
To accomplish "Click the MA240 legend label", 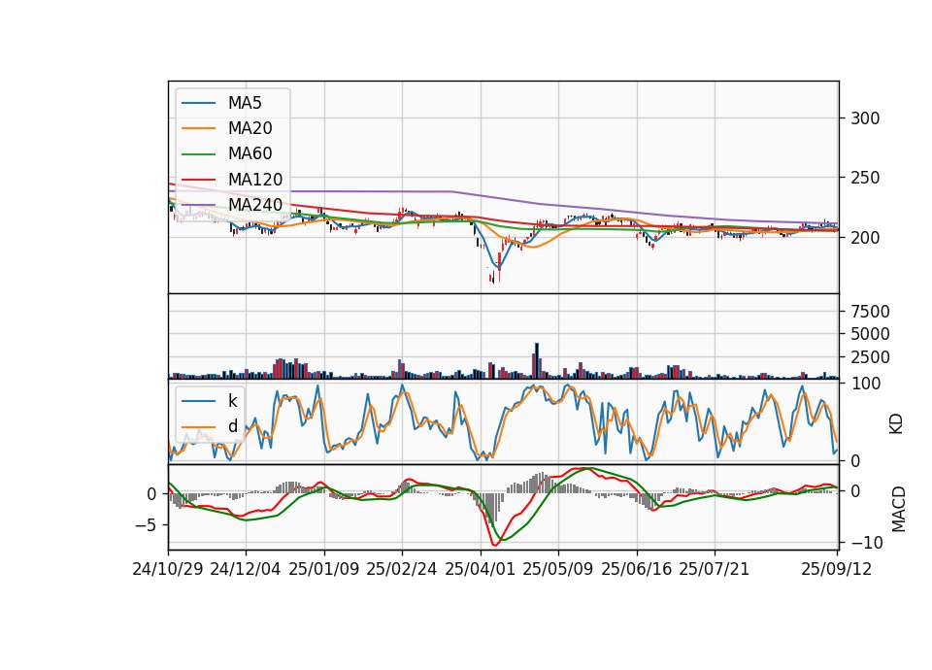I will 255,205.
